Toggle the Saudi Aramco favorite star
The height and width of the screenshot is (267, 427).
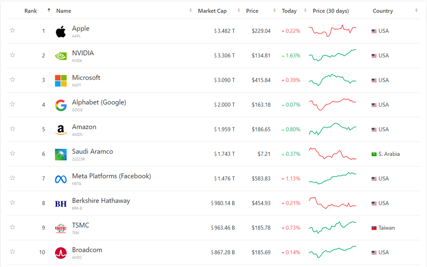click(13, 153)
